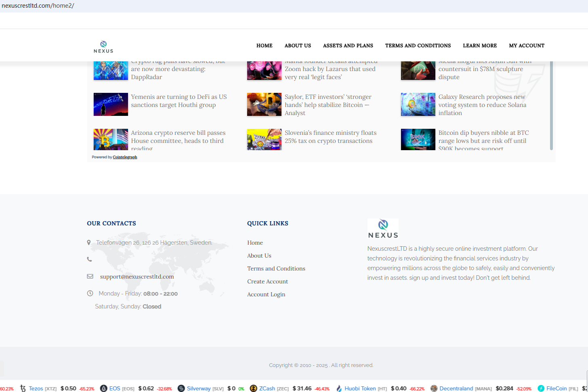Click the Nexus logo in the header
This screenshot has height=392, width=588.
click(x=103, y=46)
